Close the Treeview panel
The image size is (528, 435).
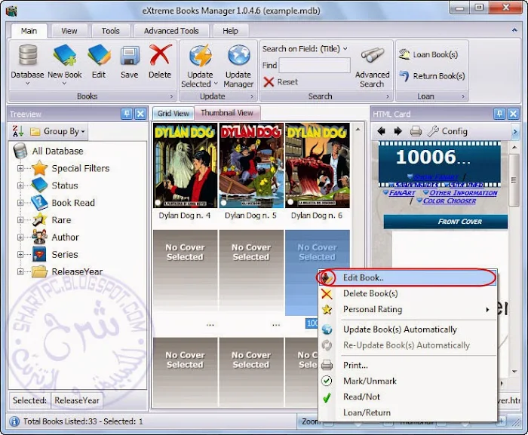[140, 114]
